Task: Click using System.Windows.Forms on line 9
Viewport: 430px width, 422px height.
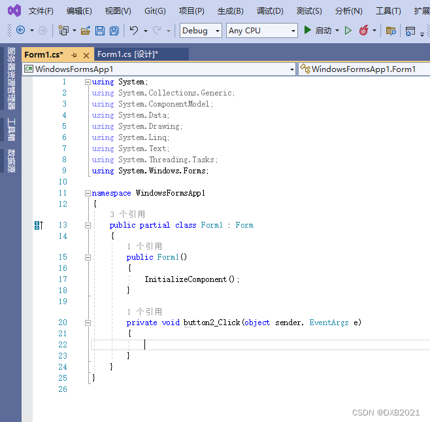Action: (x=150, y=171)
